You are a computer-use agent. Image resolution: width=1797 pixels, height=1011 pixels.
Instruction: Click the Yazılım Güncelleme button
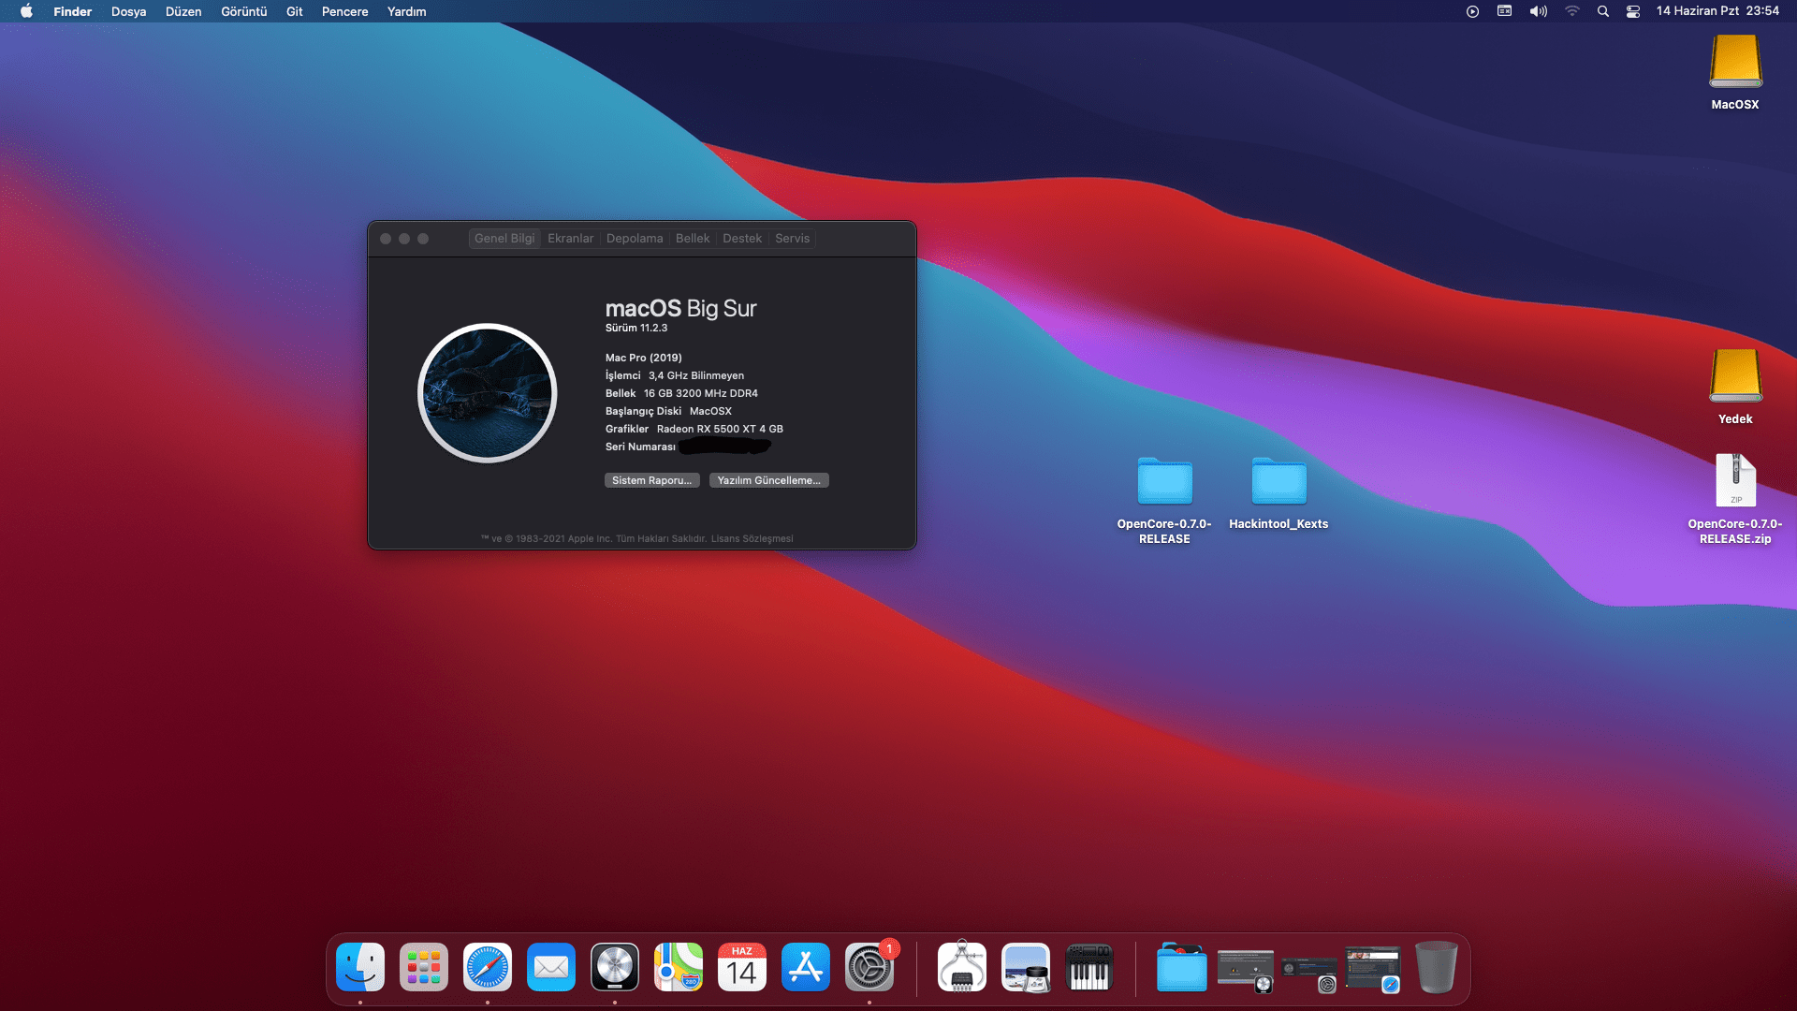[768, 480]
